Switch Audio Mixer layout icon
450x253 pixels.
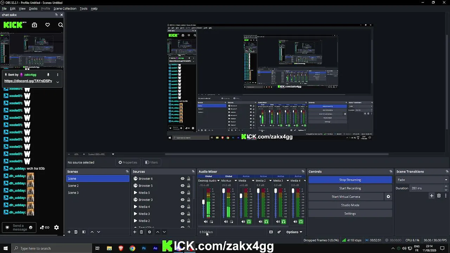click(x=271, y=232)
